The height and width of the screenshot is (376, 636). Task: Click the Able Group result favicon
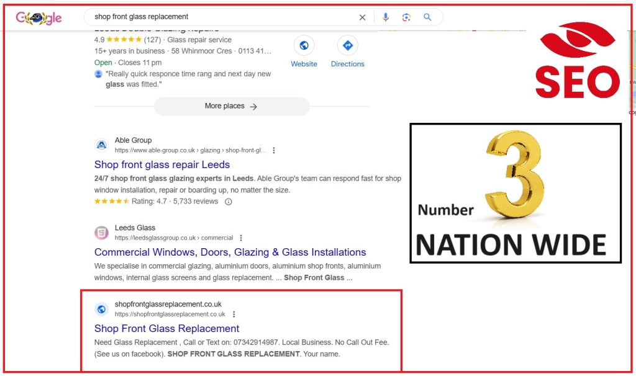(x=101, y=145)
